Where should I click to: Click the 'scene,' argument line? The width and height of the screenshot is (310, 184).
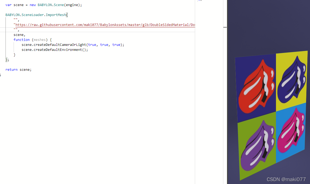click(x=19, y=35)
